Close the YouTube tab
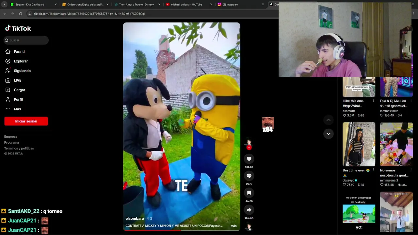Viewport: 418px width, 235px height. click(x=211, y=5)
